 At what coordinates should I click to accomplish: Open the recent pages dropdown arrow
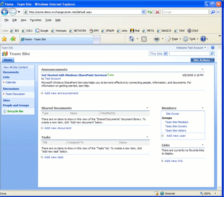click(x=19, y=12)
